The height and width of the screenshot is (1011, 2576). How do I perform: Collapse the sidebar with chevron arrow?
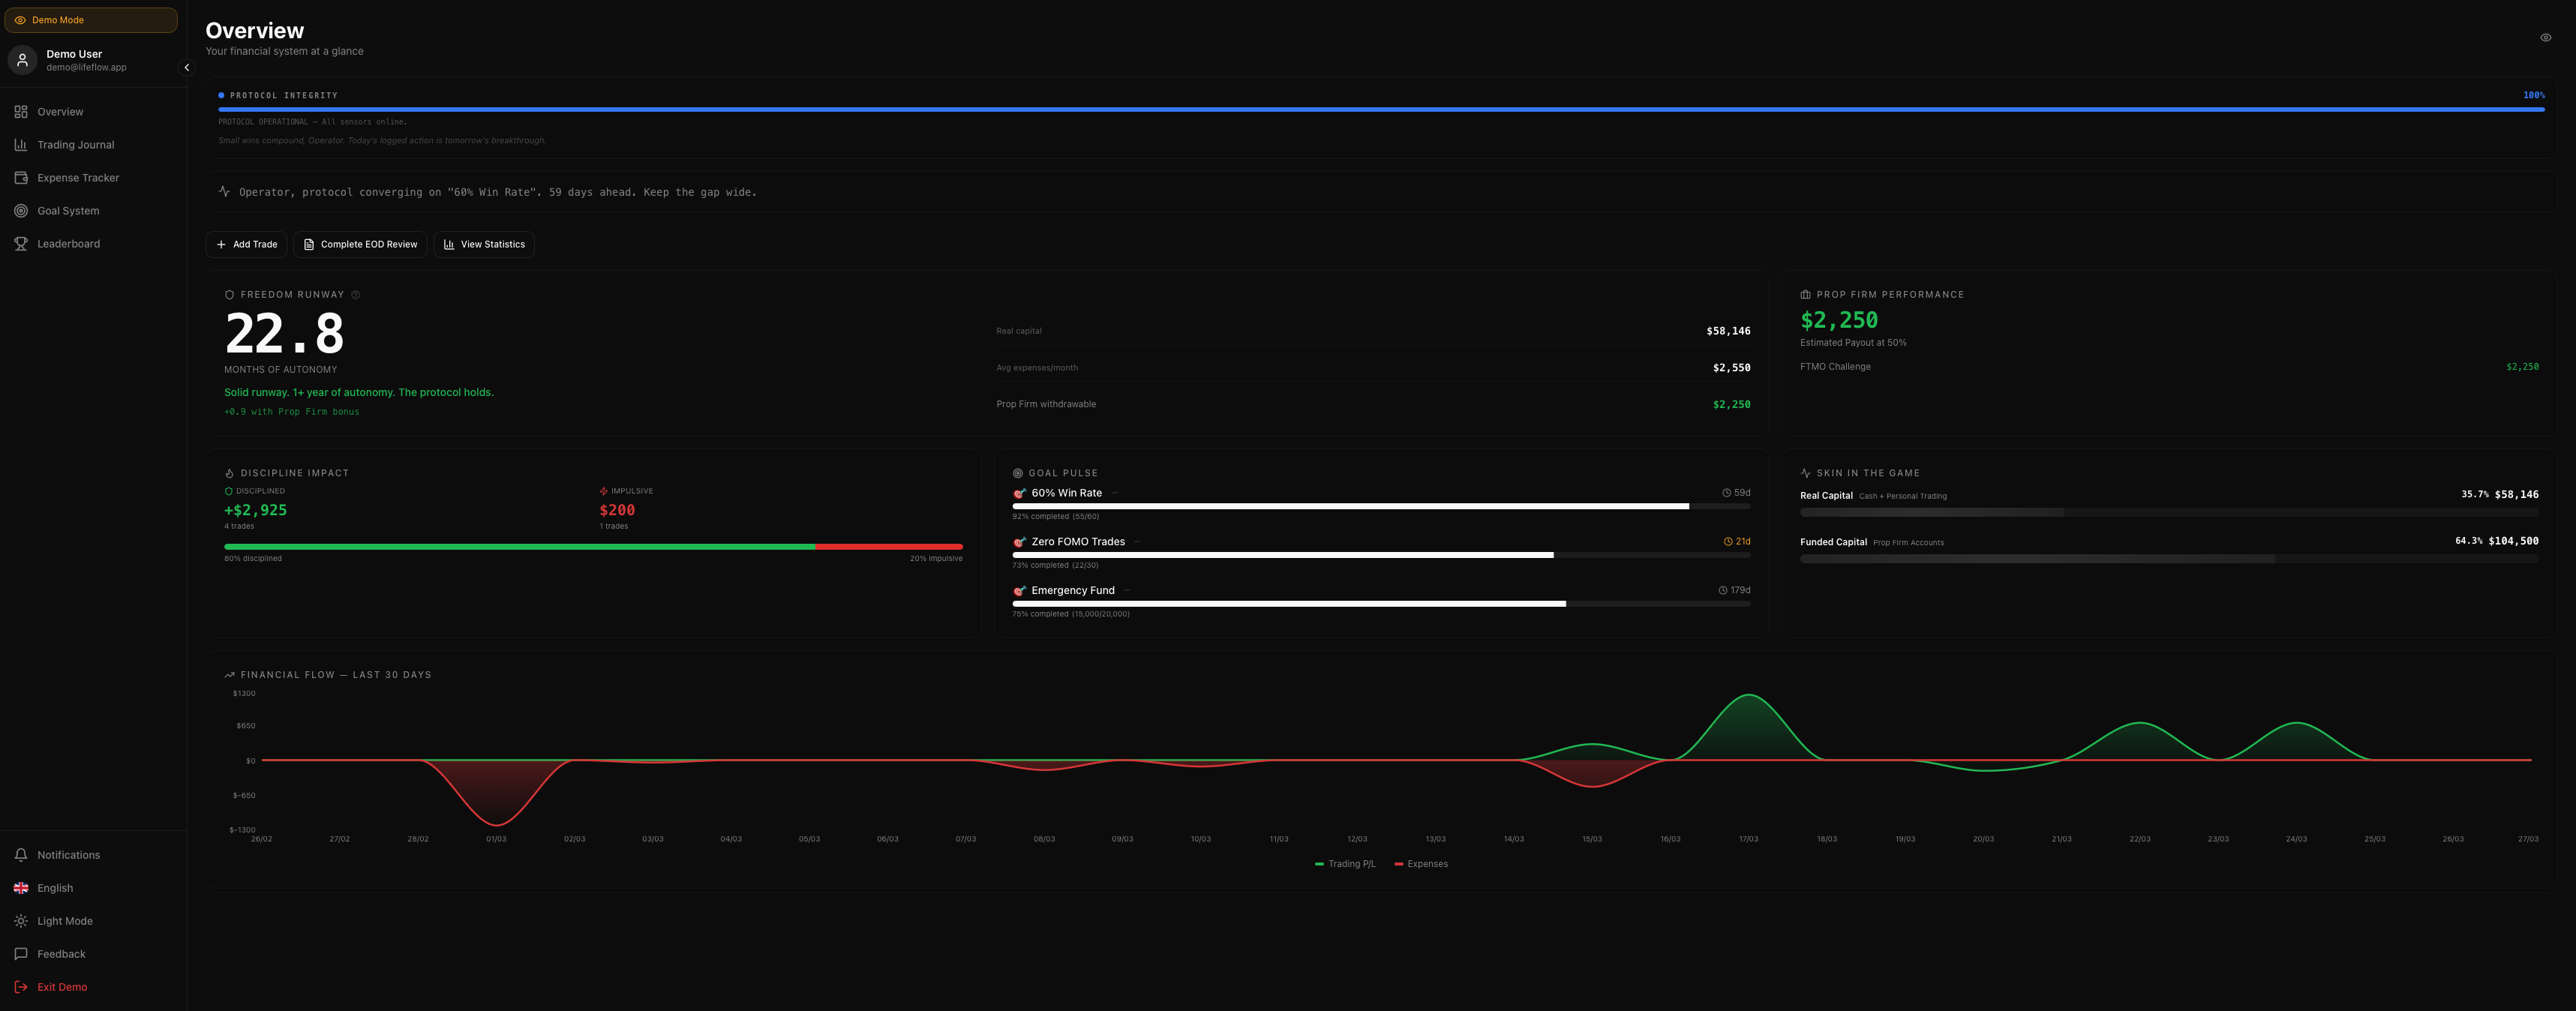186,68
